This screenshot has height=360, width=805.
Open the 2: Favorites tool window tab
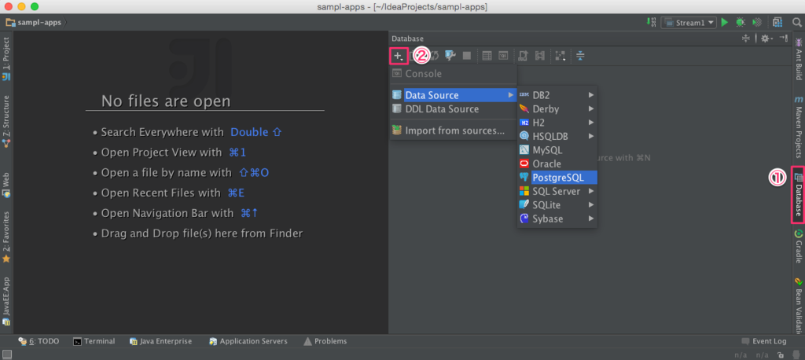tap(6, 237)
